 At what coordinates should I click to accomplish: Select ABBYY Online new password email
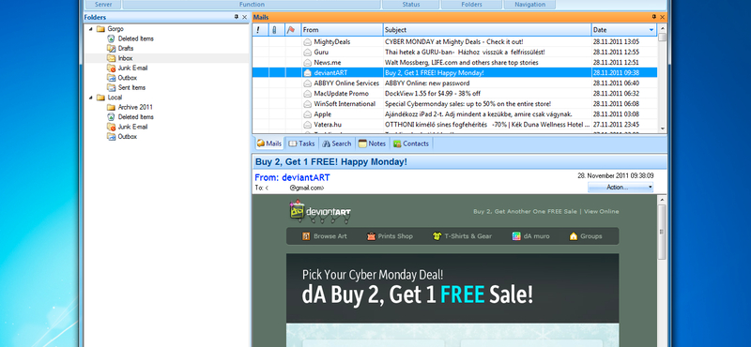[454, 83]
